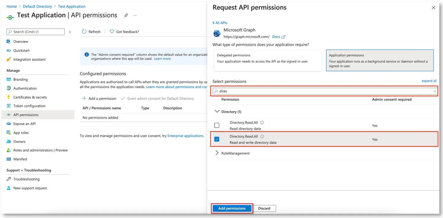Clear the permissions search text
This screenshot has width=443, height=218.
[x=434, y=91]
